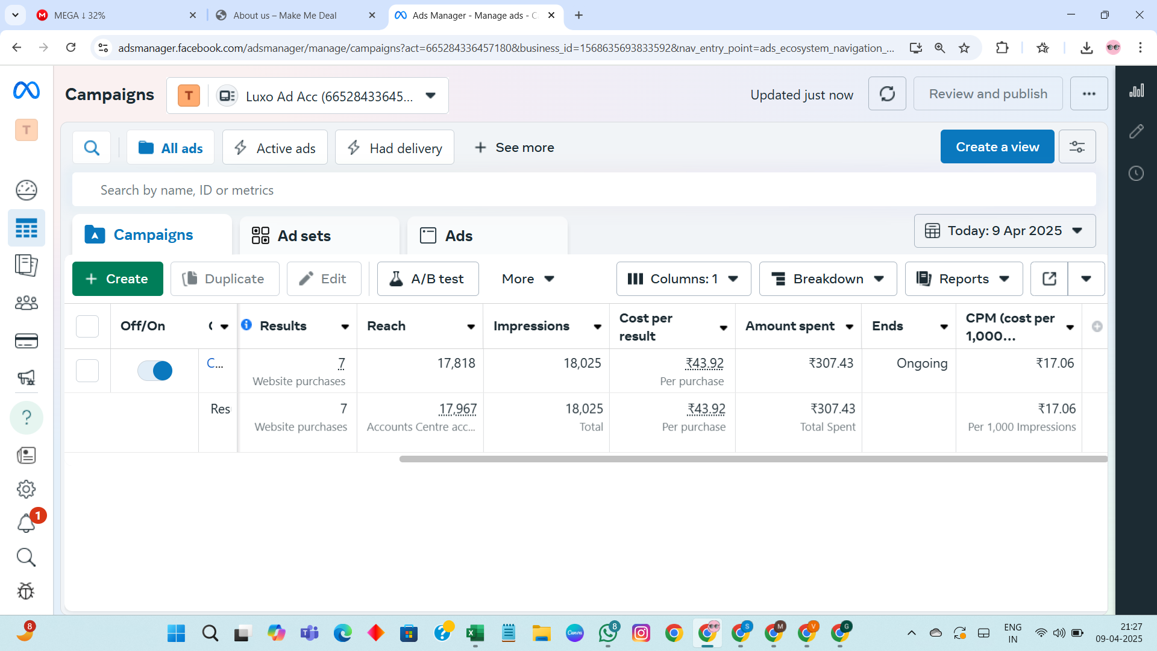This screenshot has width=1157, height=651.
Task: Open the export/share table icon
Action: point(1049,278)
